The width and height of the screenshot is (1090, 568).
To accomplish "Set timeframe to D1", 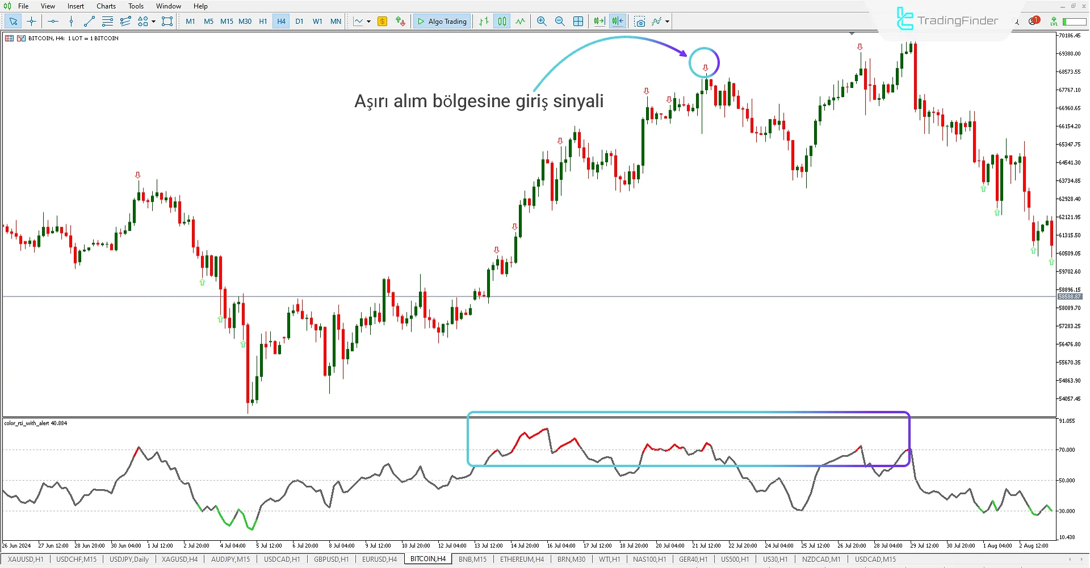I will click(x=299, y=22).
